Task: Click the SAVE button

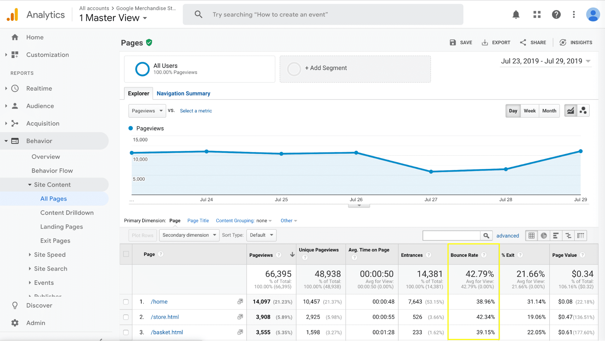Action: click(461, 43)
